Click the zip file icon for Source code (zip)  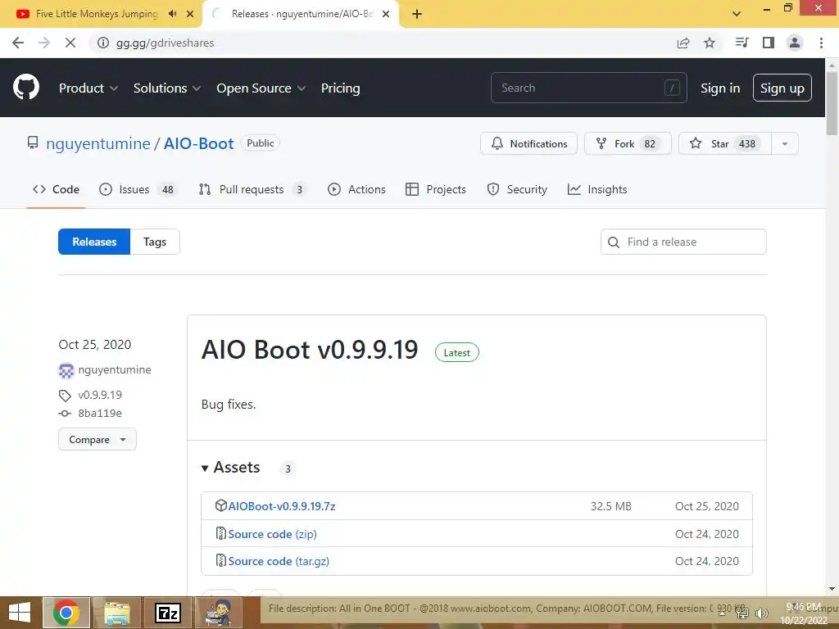click(220, 533)
